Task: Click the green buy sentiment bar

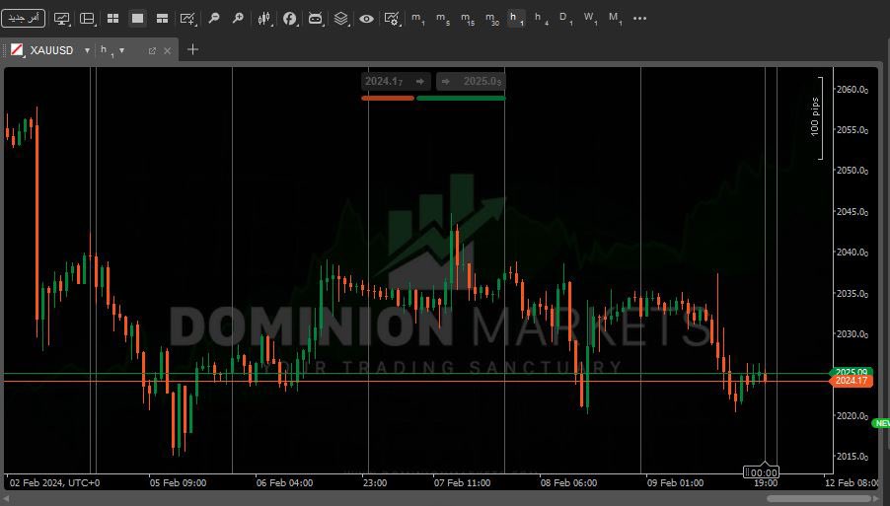Action: tap(461, 98)
